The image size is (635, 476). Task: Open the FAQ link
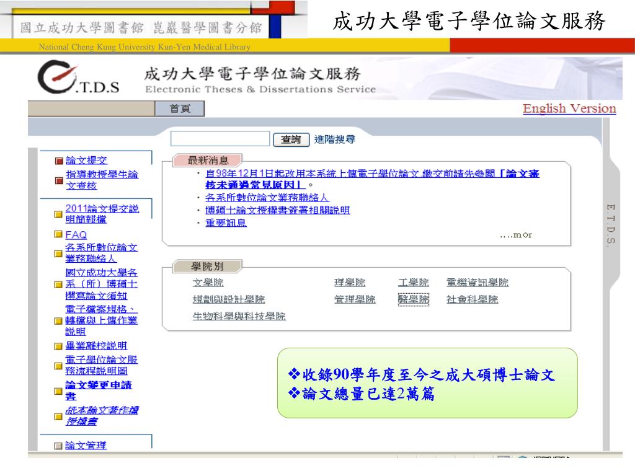pyautogui.click(x=76, y=235)
